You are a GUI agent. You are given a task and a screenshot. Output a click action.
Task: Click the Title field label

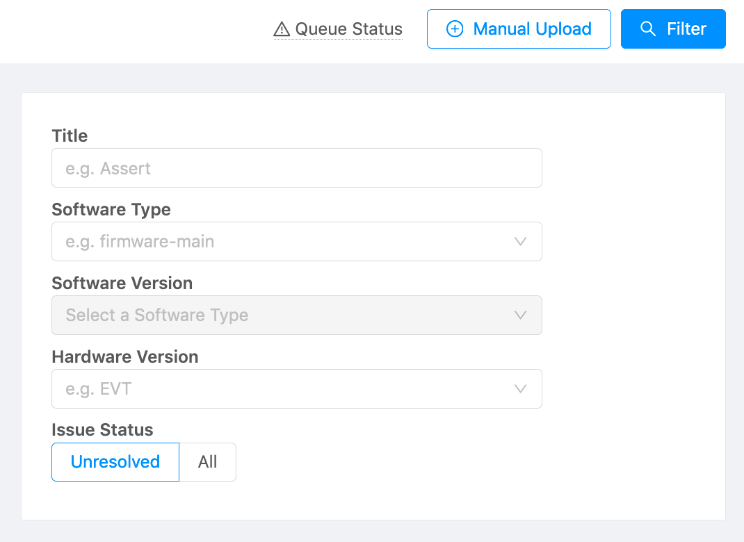click(70, 135)
